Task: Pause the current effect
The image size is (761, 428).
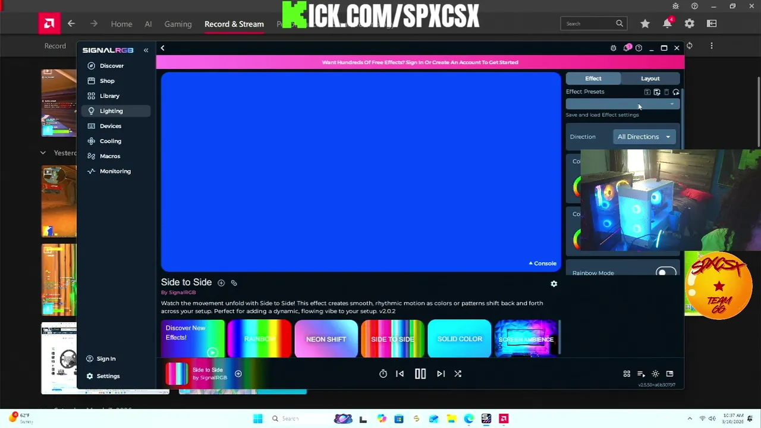Action: [420, 374]
